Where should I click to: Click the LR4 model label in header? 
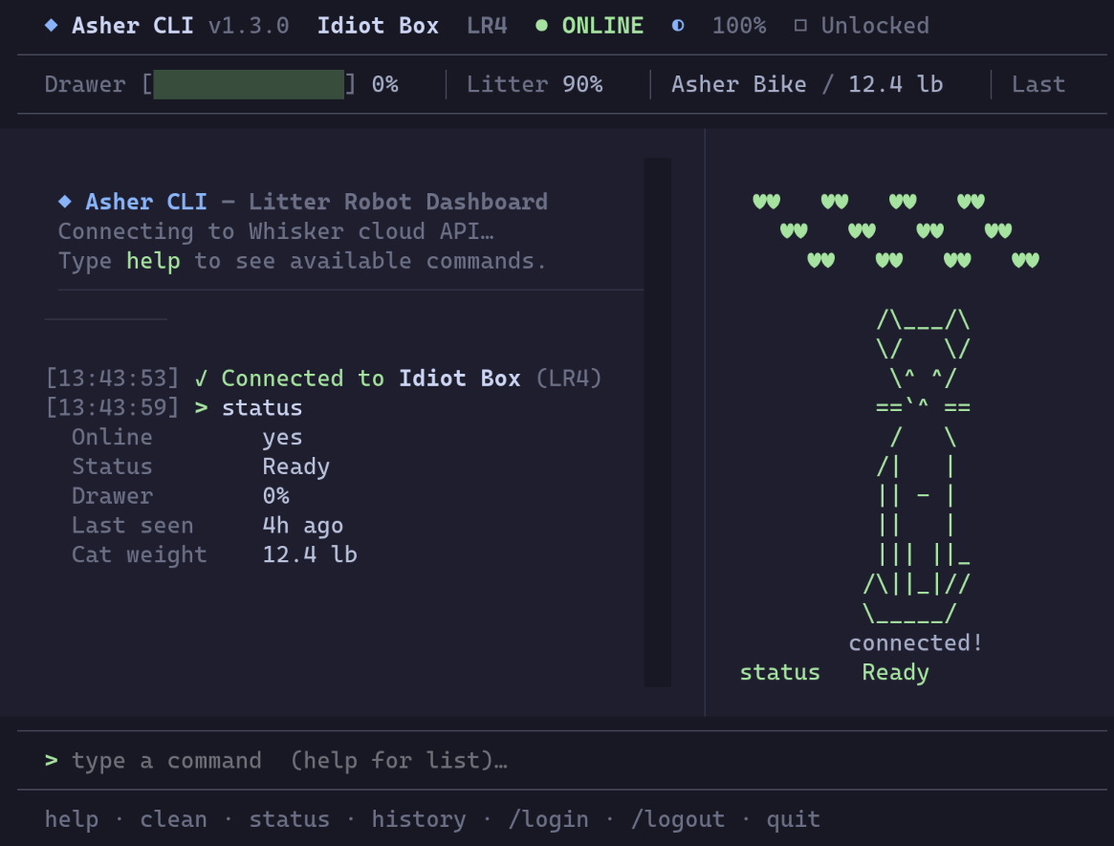[x=487, y=26]
